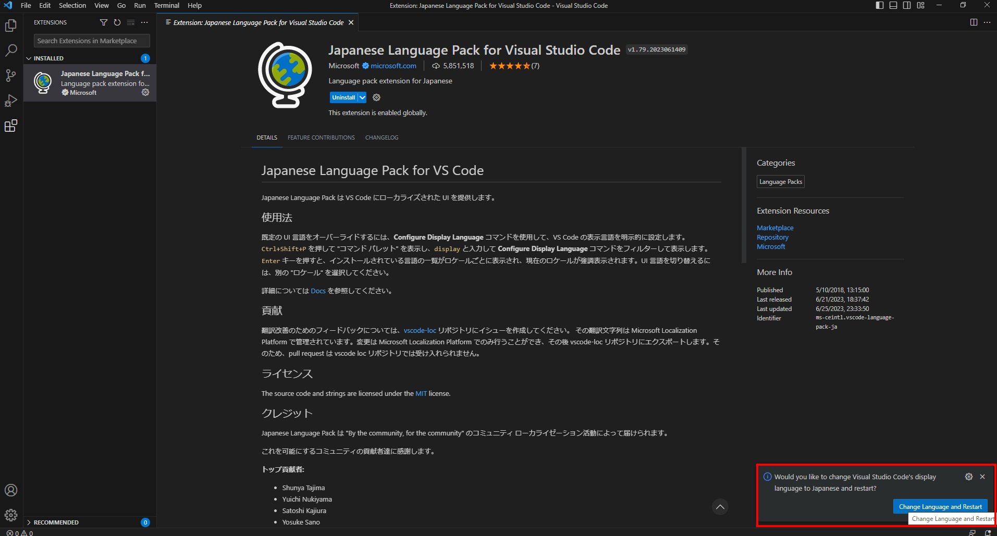Open Run and Debug view
997x536 pixels.
pyautogui.click(x=11, y=101)
